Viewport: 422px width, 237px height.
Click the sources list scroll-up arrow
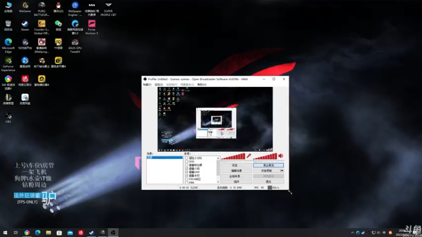point(218,159)
